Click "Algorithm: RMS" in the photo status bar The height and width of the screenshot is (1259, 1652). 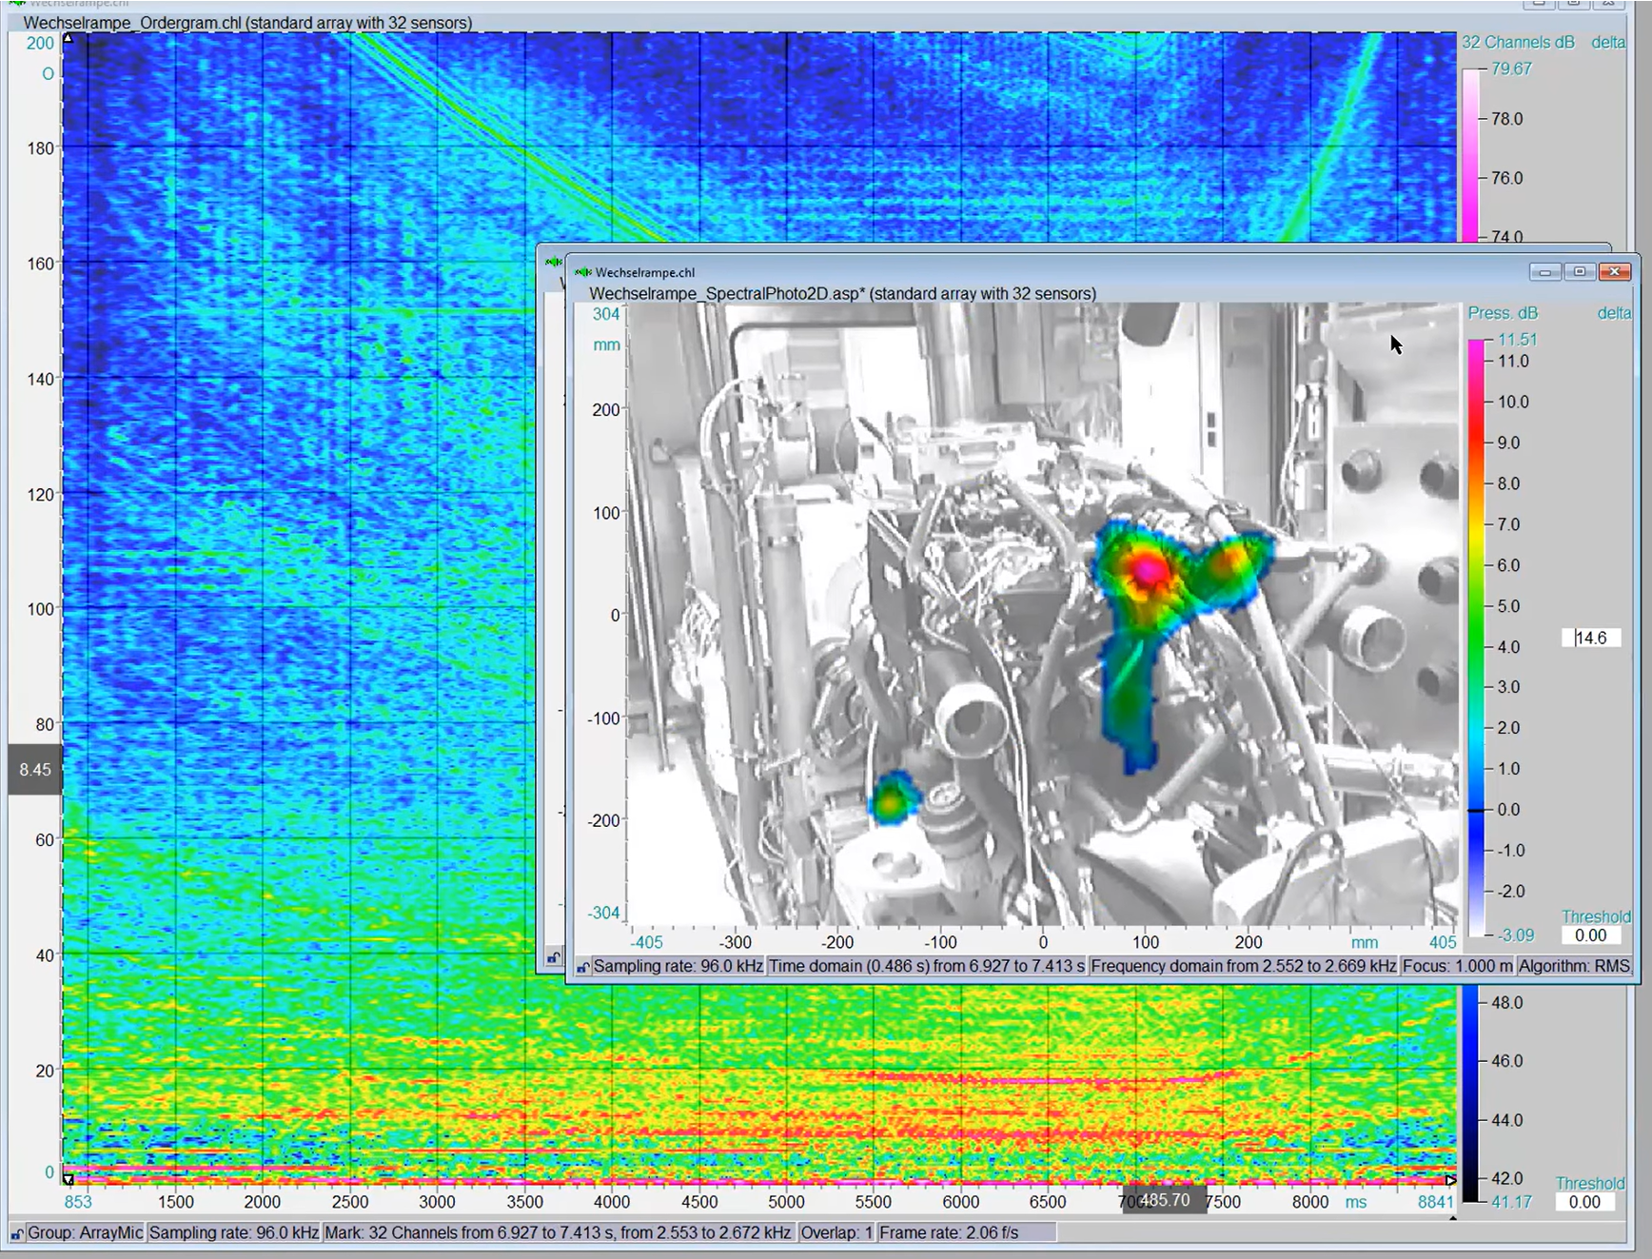click(x=1575, y=967)
